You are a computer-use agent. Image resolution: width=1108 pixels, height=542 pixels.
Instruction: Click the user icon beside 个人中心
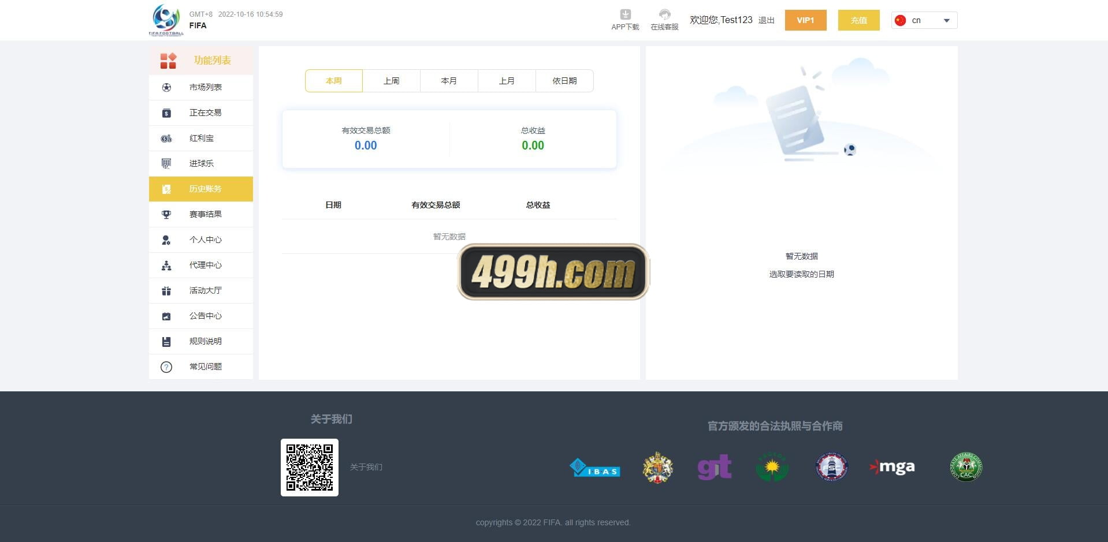166,240
